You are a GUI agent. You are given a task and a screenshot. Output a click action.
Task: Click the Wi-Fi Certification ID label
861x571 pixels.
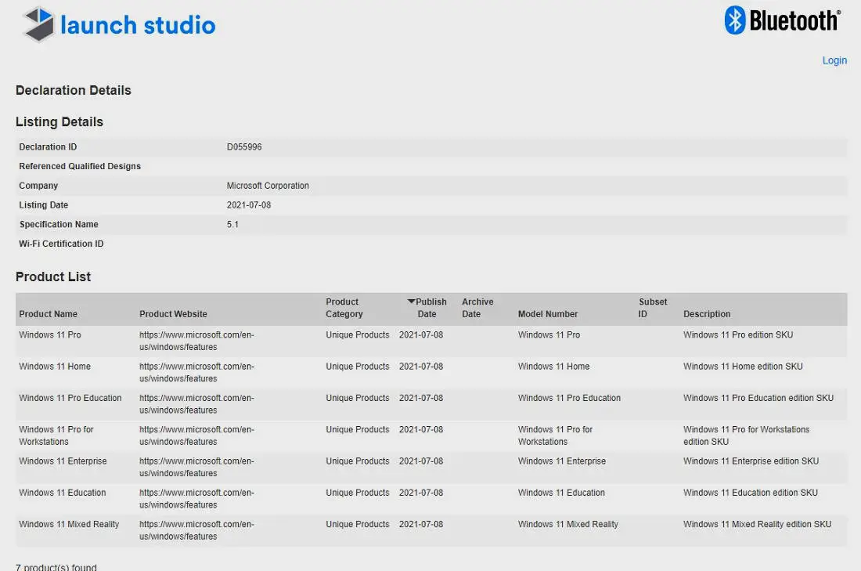point(61,244)
